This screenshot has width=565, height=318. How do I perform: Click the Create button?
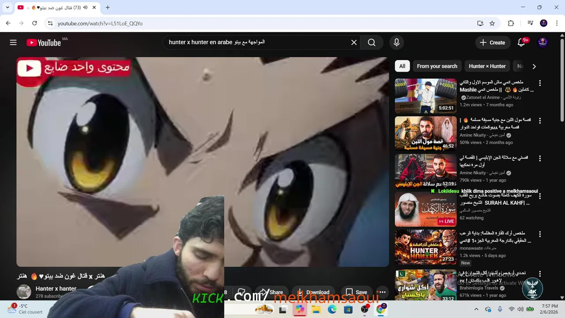pos(492,42)
